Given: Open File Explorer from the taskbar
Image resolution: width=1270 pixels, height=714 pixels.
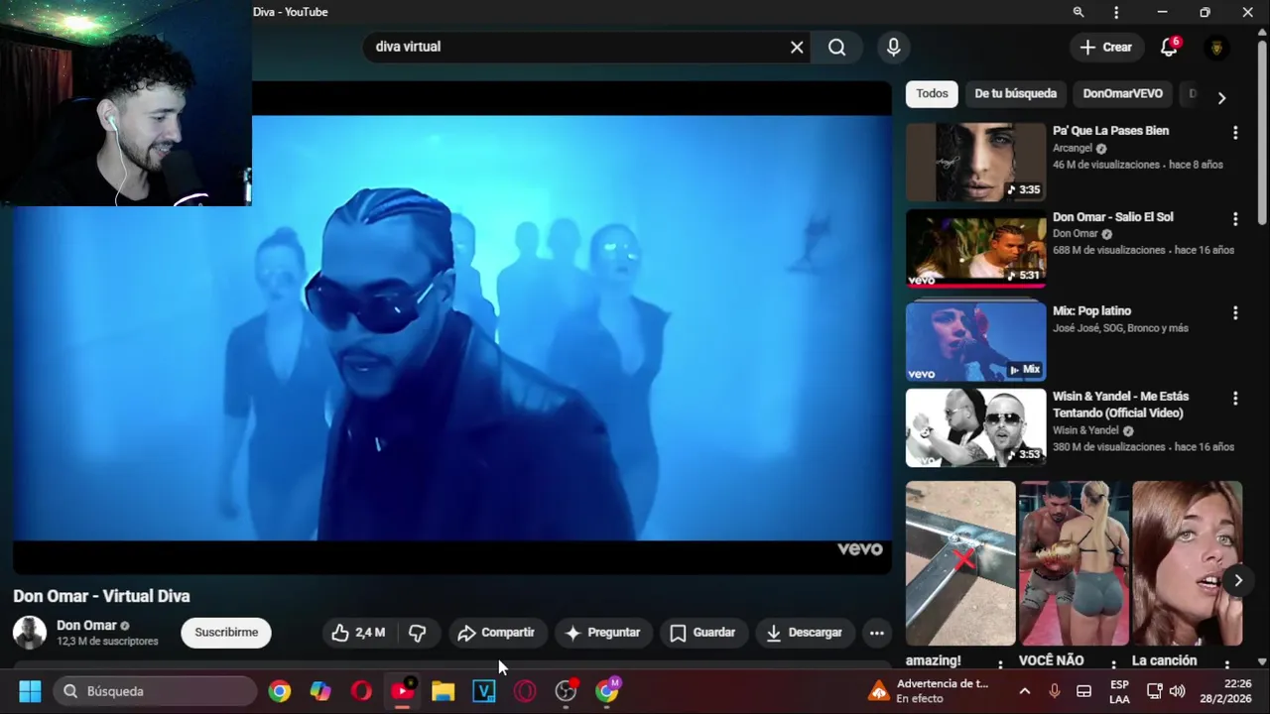Looking at the screenshot, I should 443,691.
